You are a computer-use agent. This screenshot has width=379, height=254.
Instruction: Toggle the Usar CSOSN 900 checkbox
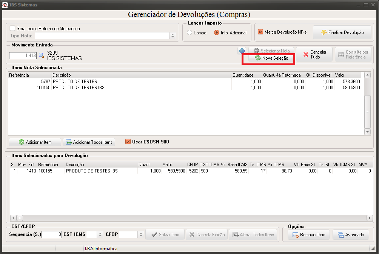128,142
